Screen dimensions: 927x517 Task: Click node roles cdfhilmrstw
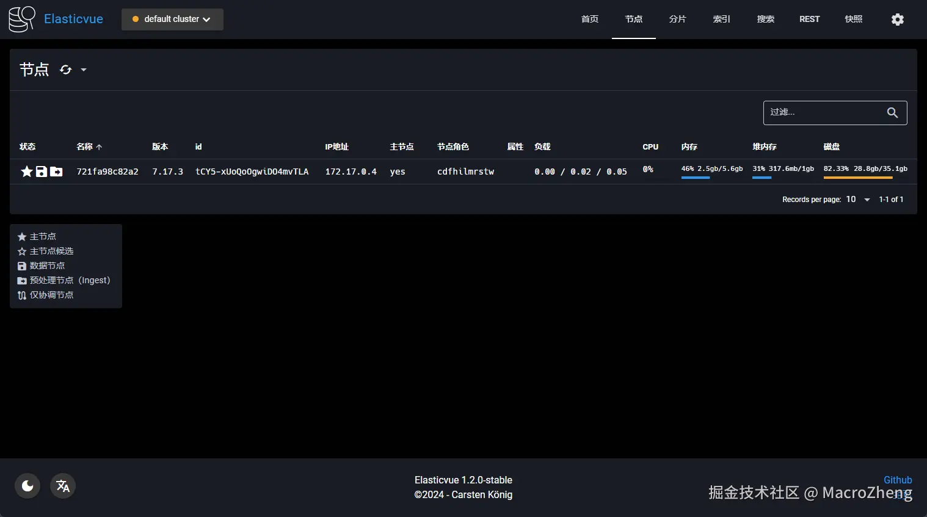click(x=466, y=172)
